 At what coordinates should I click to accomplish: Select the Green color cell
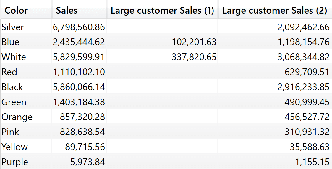[x=14, y=102]
